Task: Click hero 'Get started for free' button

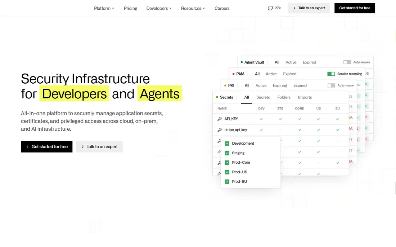Action: pos(47,146)
